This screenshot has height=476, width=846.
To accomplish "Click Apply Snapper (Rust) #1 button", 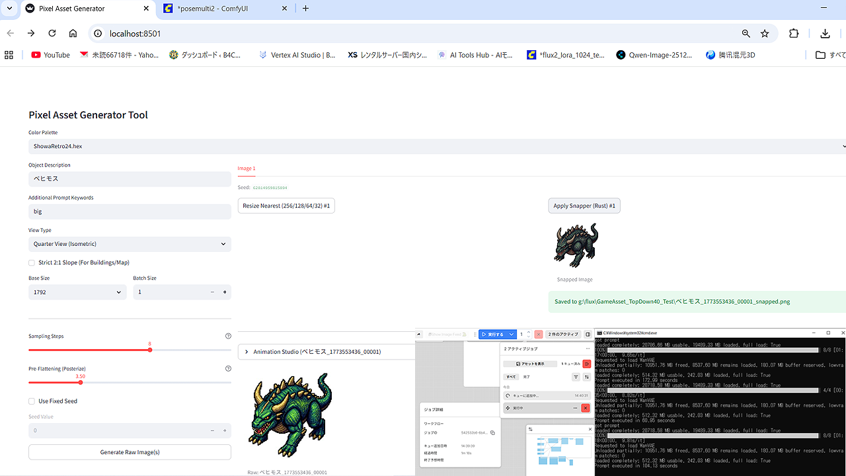I will [584, 206].
